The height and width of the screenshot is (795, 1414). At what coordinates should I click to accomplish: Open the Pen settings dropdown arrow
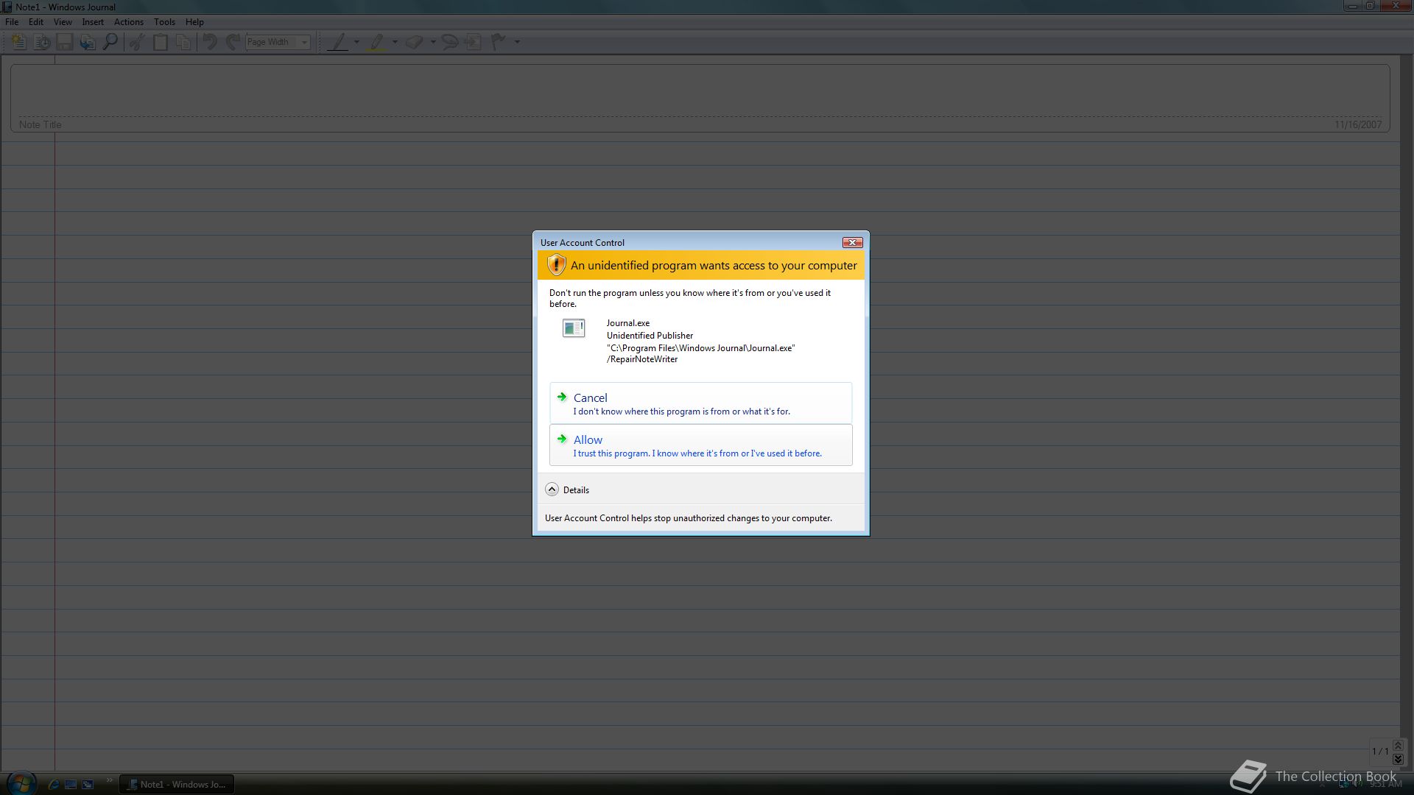tap(357, 42)
